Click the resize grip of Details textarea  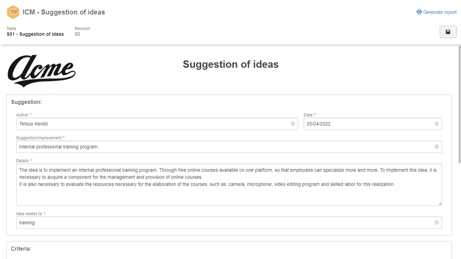coord(440,204)
